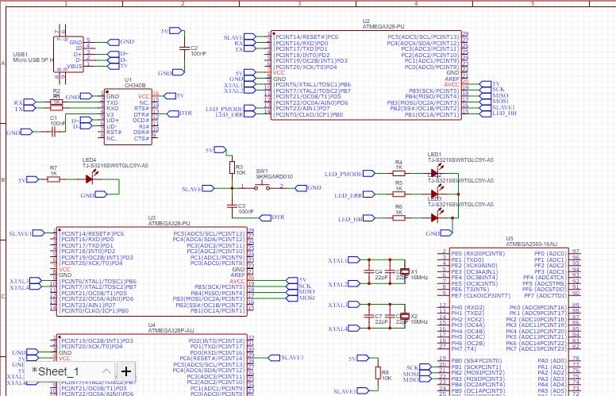Click the GND net port right of SW1
The image size is (616, 396).
tap(301, 188)
